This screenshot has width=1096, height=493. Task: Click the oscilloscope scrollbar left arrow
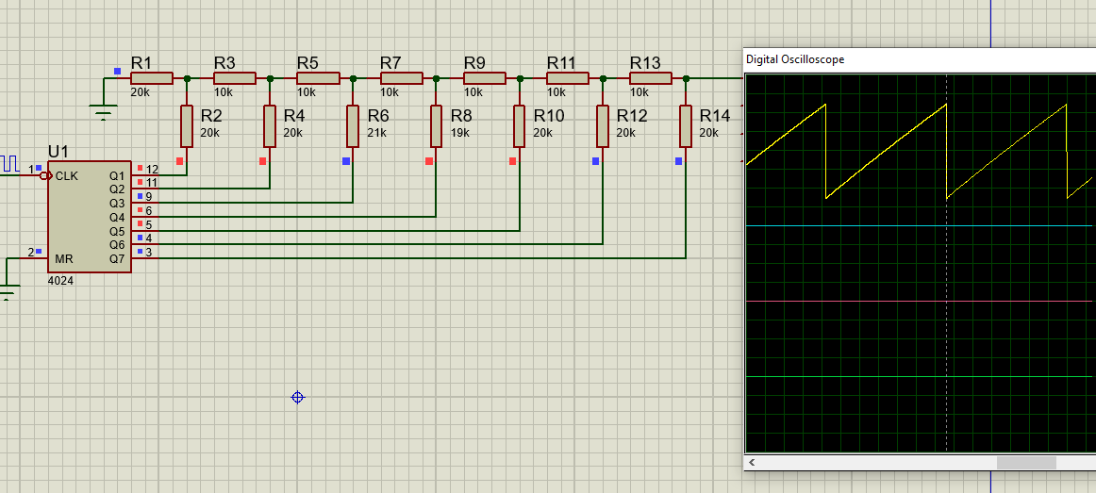tap(753, 463)
